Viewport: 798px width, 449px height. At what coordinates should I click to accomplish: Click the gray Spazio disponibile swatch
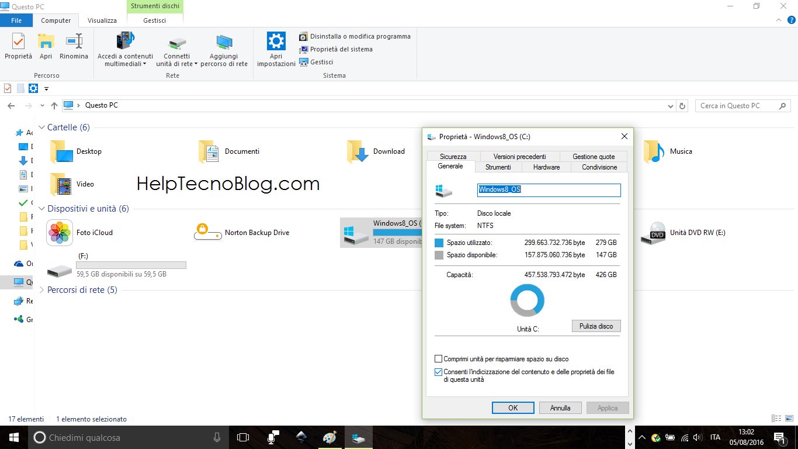[x=439, y=255]
